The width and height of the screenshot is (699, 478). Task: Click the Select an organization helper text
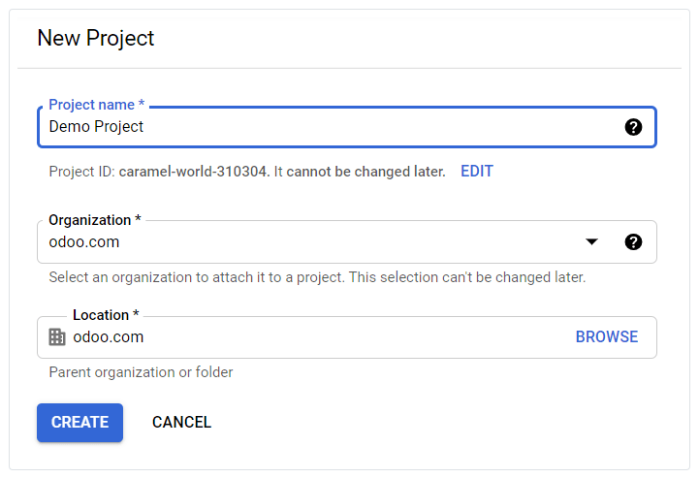[x=317, y=277]
